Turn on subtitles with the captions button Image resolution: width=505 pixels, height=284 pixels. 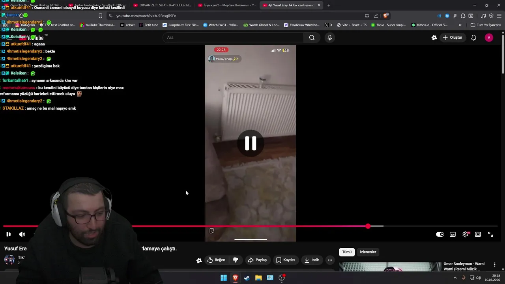tap(453, 234)
